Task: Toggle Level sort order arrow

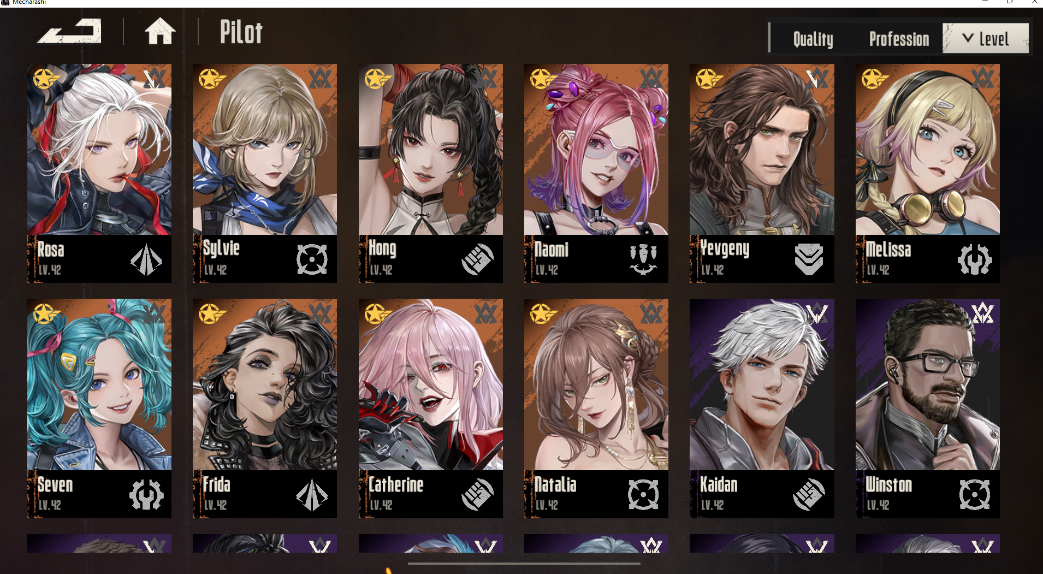Action: pos(968,38)
